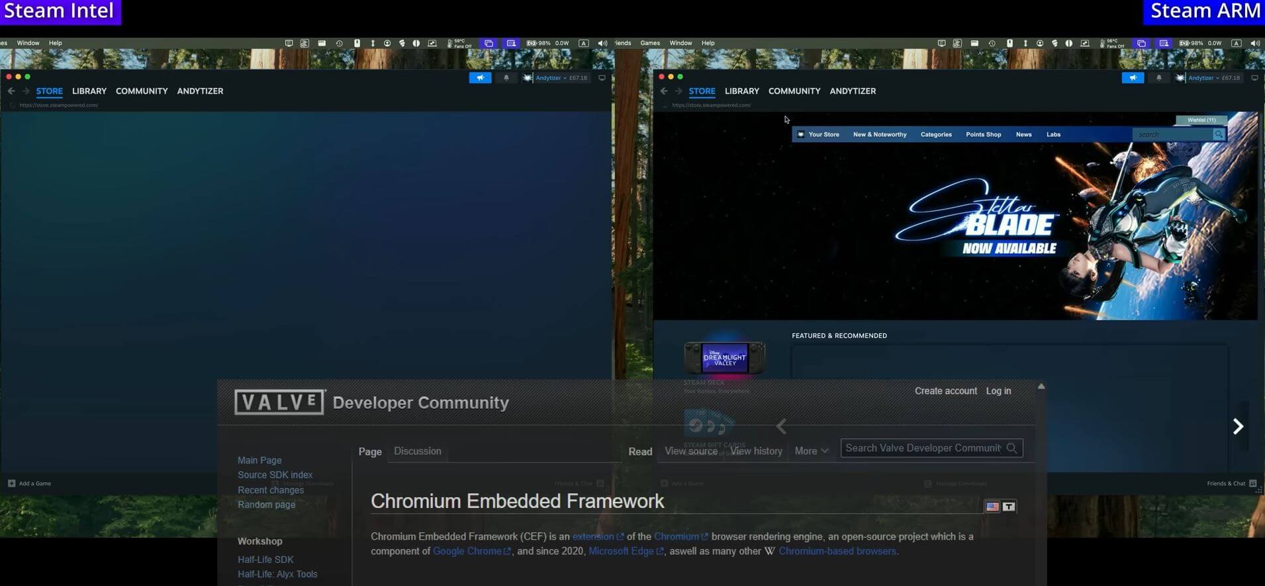The width and height of the screenshot is (1265, 586).
Task: Select the STORE tab in the right Steam window
Action: tap(702, 91)
